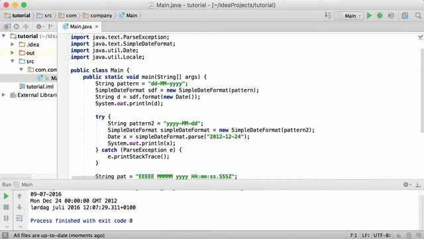Click the line:column indicator 7:1
This screenshot has height=239, width=424.
coord(353,236)
